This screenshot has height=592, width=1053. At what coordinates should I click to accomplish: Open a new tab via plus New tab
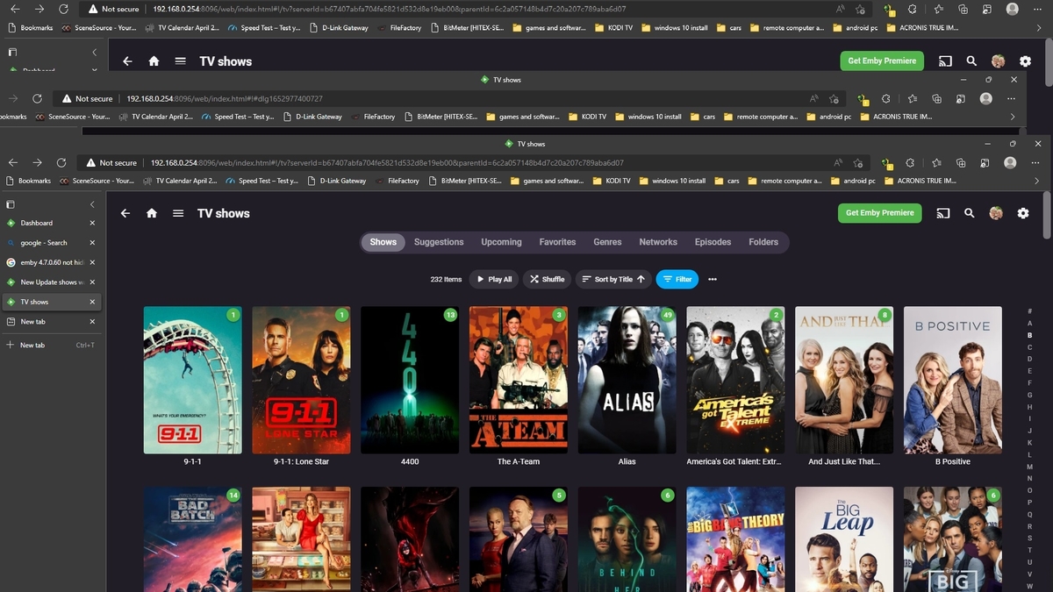tap(51, 345)
